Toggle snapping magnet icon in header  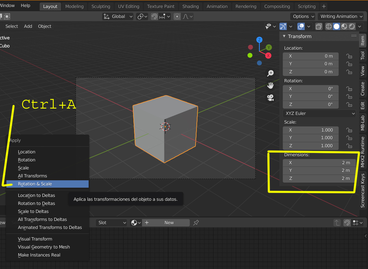pyautogui.click(x=154, y=16)
